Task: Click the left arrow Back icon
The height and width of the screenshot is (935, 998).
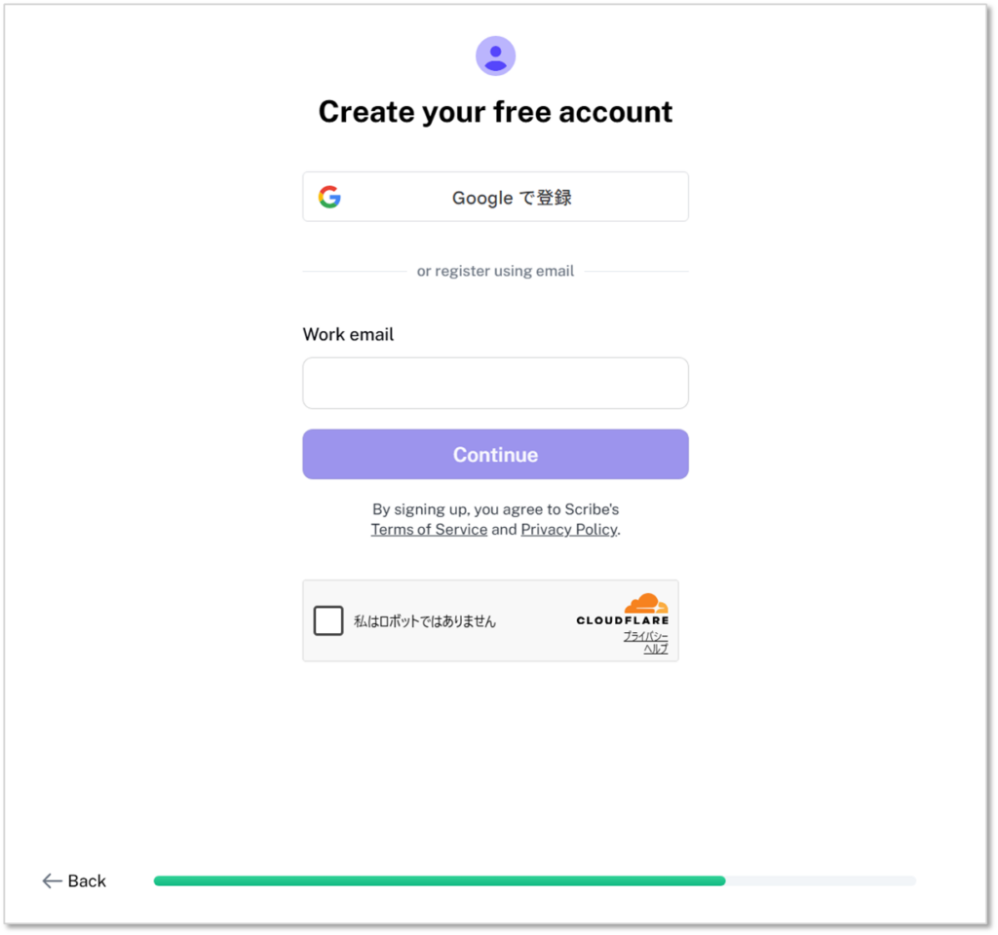Action: click(x=52, y=880)
